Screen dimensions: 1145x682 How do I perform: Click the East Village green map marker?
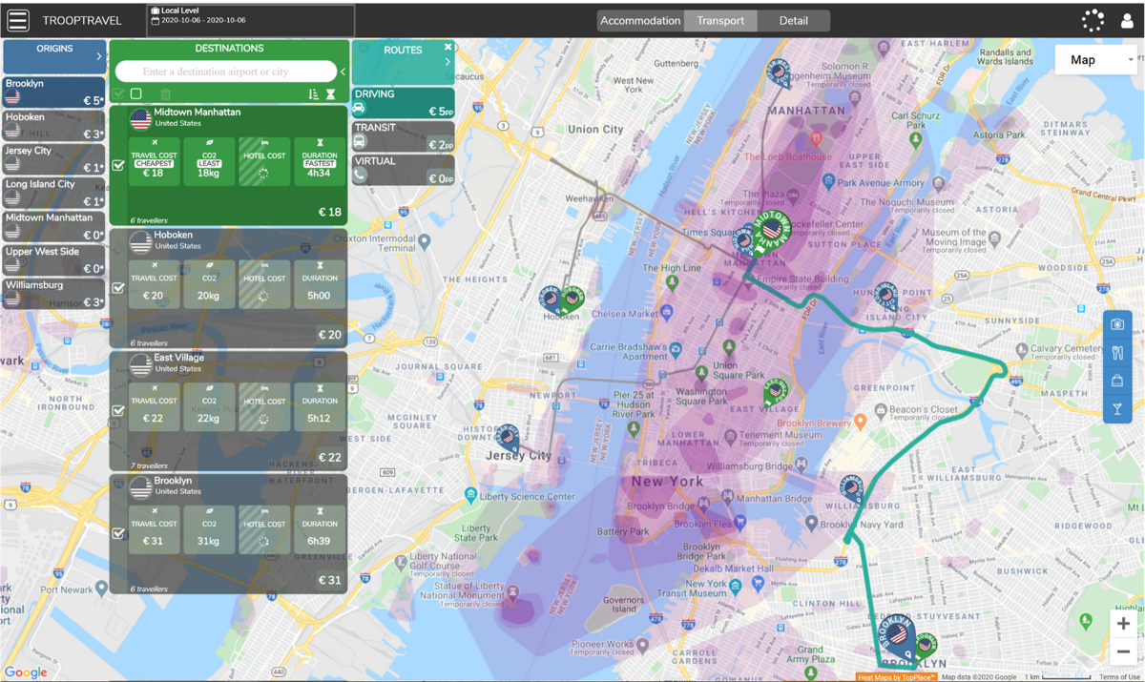775,390
